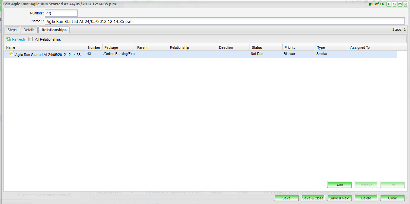410x204 pixels.
Task: Click the Save & Next button
Action: pyautogui.click(x=339, y=198)
